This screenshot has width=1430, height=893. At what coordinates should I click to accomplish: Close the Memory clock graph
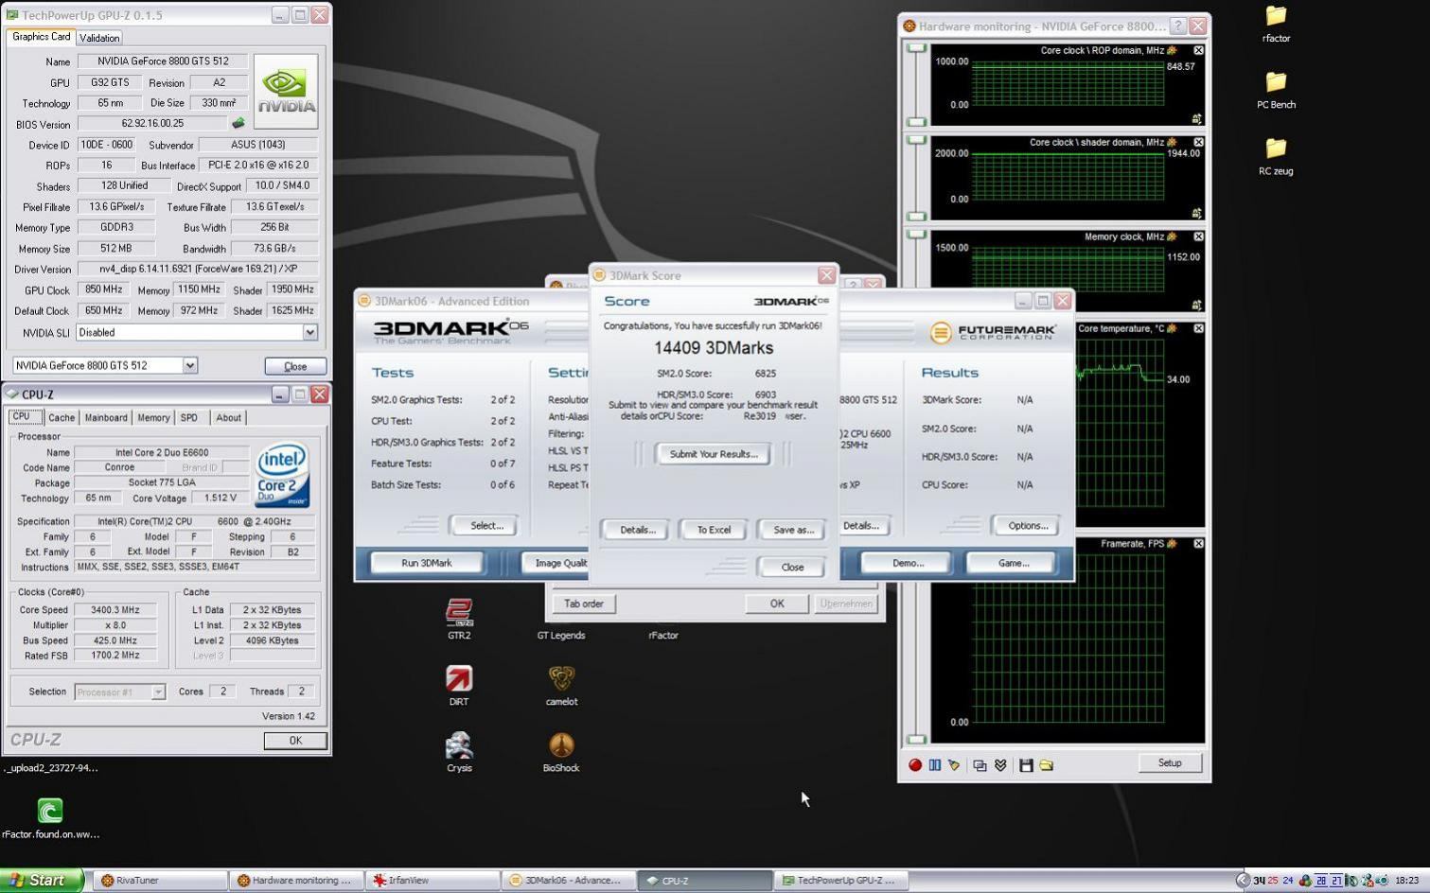(x=1198, y=236)
